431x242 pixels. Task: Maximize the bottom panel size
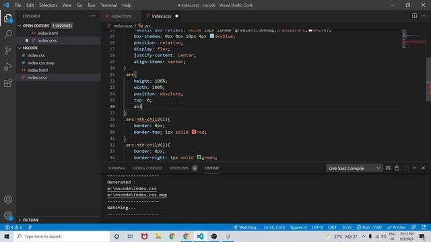pyautogui.click(x=415, y=168)
